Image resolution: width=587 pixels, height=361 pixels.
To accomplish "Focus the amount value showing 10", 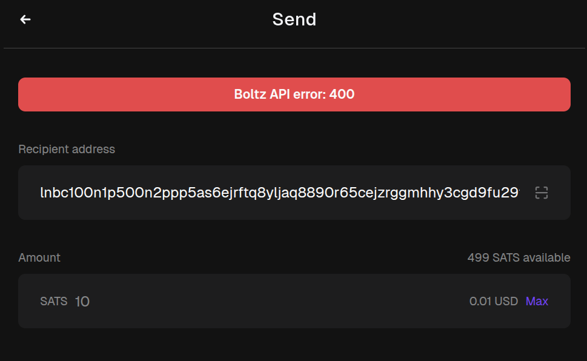I will (82, 301).
